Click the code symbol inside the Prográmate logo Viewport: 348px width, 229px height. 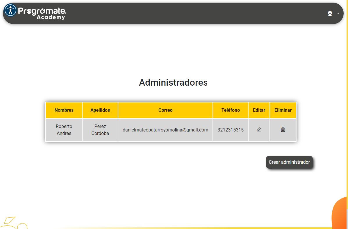tap(29, 11)
